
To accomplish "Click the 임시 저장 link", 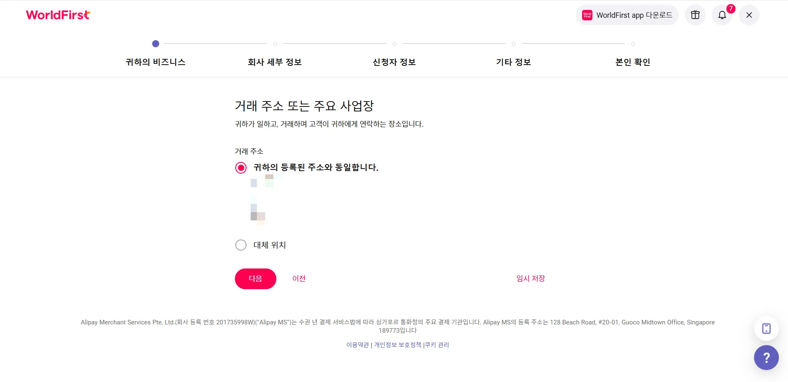I will tap(530, 278).
